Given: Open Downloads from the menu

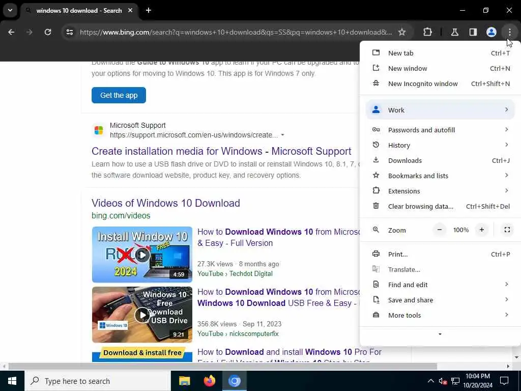Looking at the screenshot, I should click(x=440, y=160).
